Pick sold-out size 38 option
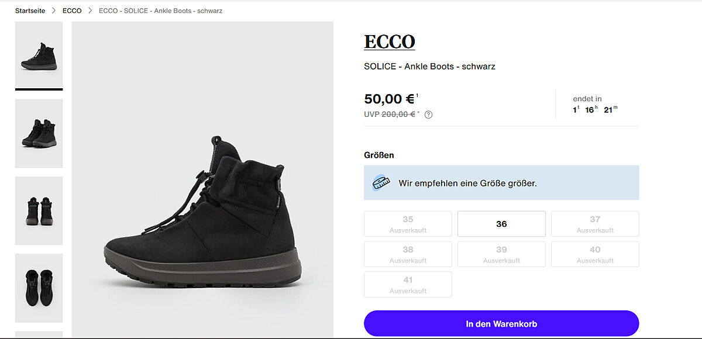Viewport: 702px width, 339px height. (408, 254)
